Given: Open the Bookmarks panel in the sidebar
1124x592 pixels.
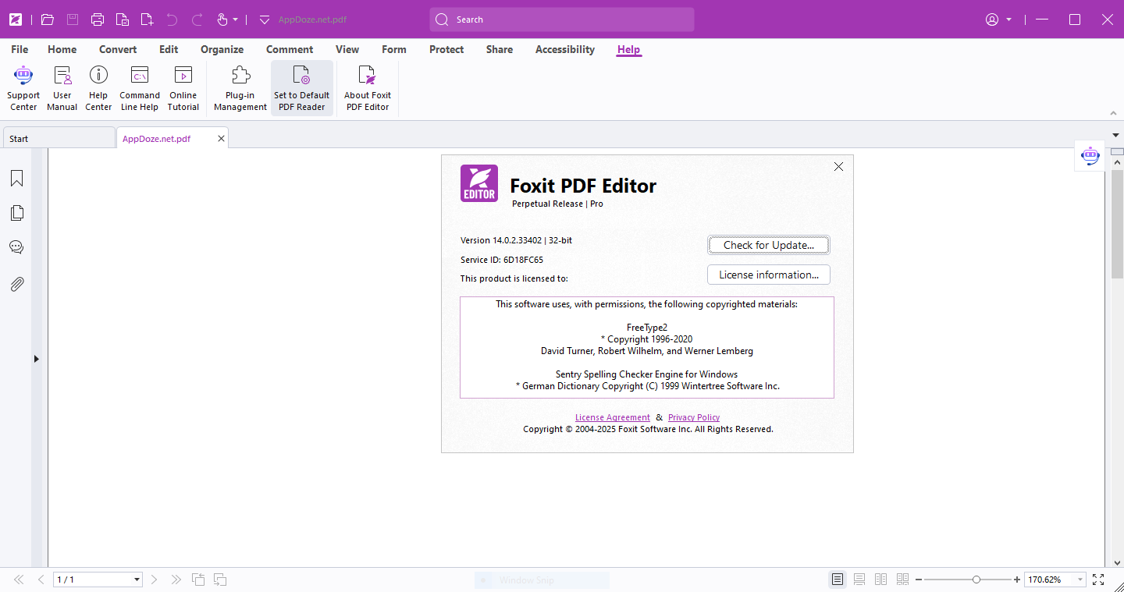Looking at the screenshot, I should [16, 179].
